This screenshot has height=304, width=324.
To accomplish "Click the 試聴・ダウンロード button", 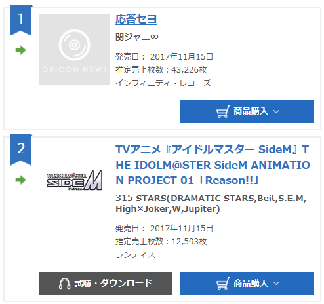I will tap(106, 283).
